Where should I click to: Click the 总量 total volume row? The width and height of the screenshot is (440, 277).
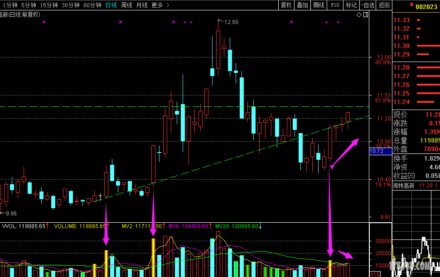pyautogui.click(x=416, y=140)
